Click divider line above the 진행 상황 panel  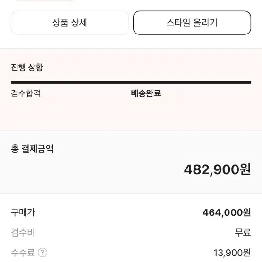[131, 49]
